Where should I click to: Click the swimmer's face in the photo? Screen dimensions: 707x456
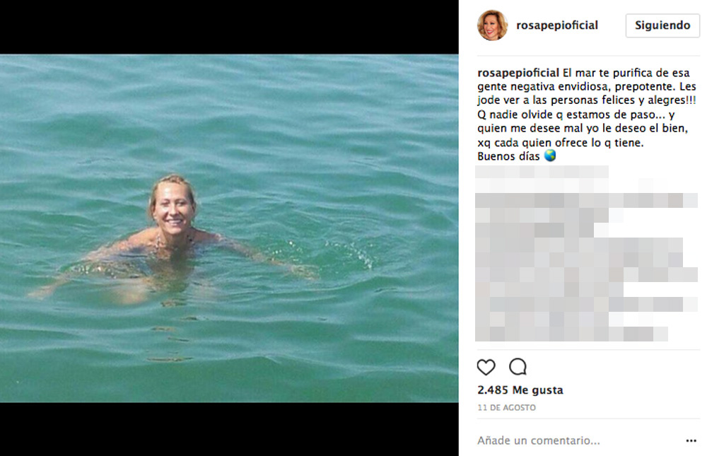(x=173, y=205)
